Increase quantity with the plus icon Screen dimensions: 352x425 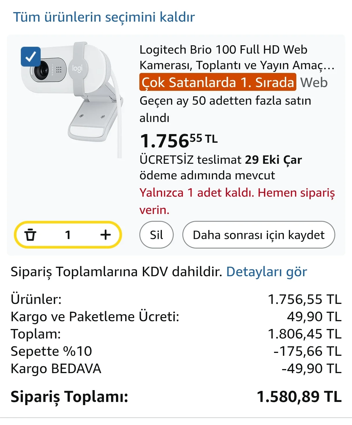[x=105, y=235]
